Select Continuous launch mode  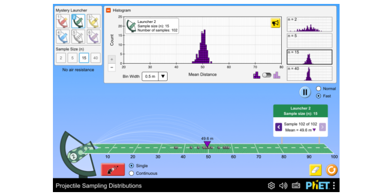pyautogui.click(x=131, y=173)
